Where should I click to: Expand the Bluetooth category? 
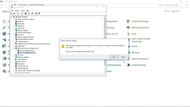pyautogui.click(x=14, y=24)
